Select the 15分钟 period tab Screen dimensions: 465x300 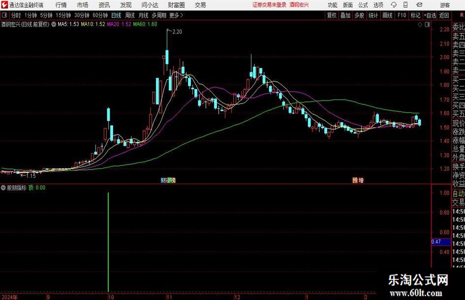[63, 15]
